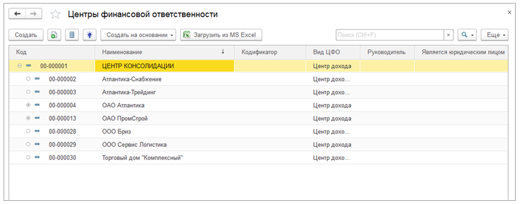Expand the ОАО Атлантика tree node
Image resolution: width=523 pixels, height=204 pixels.
tap(28, 105)
